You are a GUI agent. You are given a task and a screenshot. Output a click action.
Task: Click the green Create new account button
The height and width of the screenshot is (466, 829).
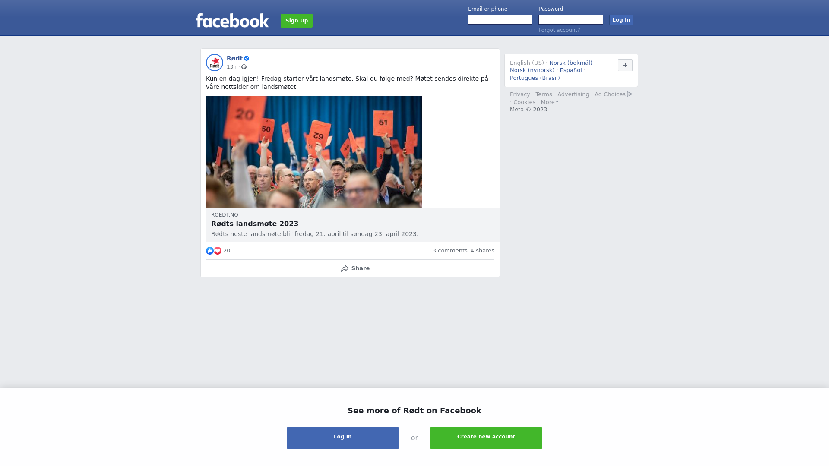point(486,438)
